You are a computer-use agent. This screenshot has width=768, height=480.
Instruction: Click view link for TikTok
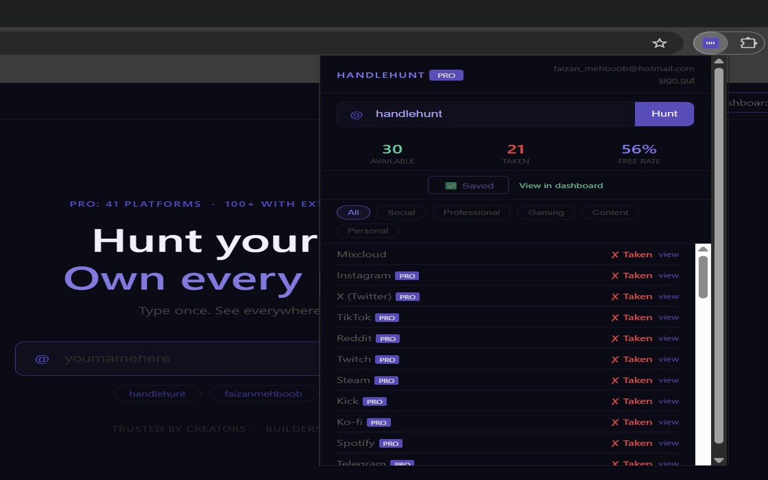[x=668, y=317]
